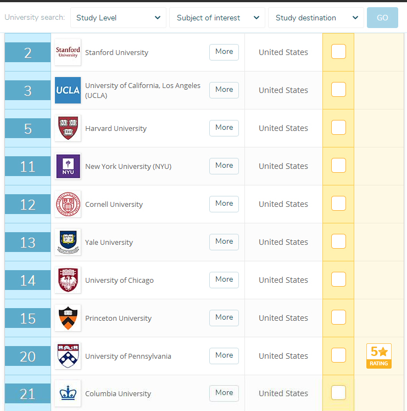Check the compare box for Stanford University

338,52
